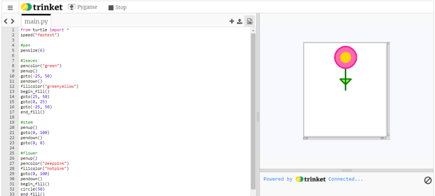Click the circle(50) line

click(31, 189)
